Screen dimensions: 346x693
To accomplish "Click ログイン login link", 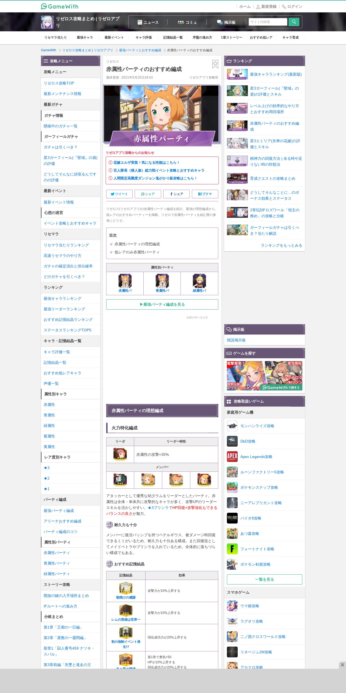I will 292,6.
